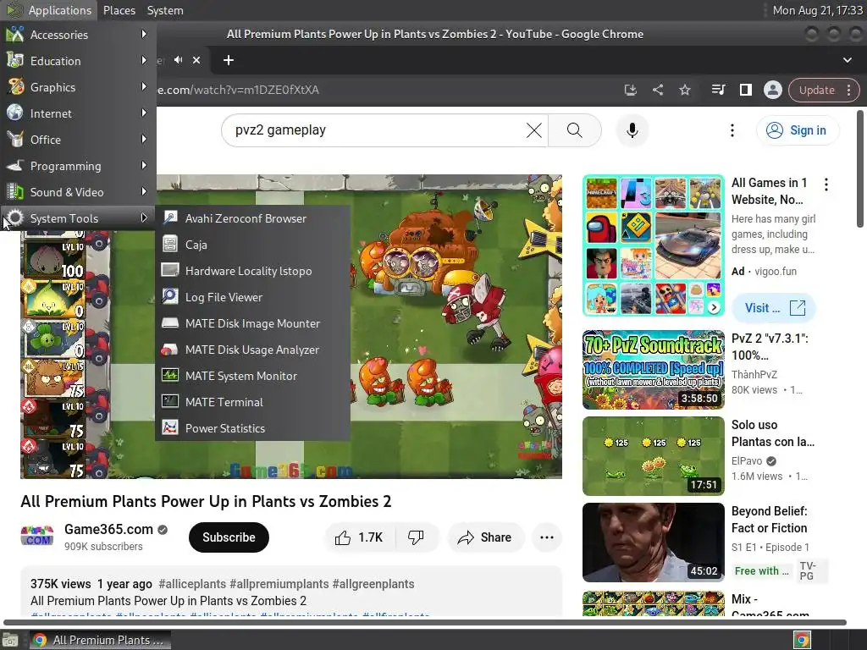Open the Chrome profile avatar
The width and height of the screenshot is (867, 650).
772,90
